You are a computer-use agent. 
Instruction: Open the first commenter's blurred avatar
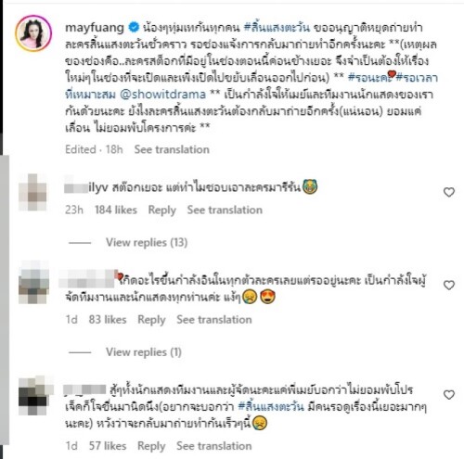click(x=32, y=192)
